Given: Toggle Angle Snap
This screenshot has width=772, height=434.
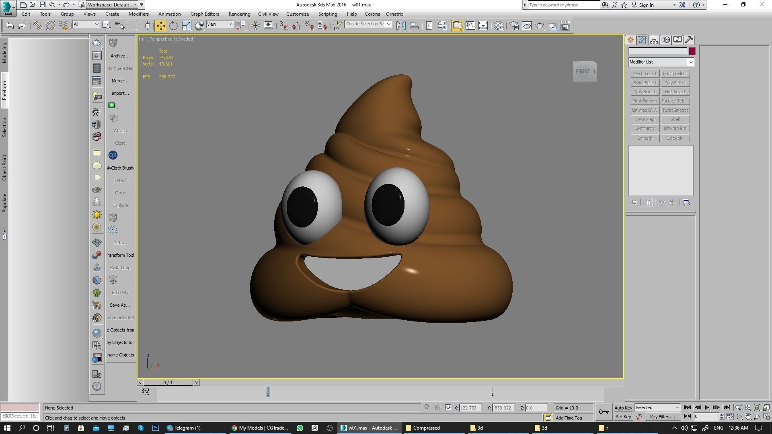Looking at the screenshot, I should point(297,26).
